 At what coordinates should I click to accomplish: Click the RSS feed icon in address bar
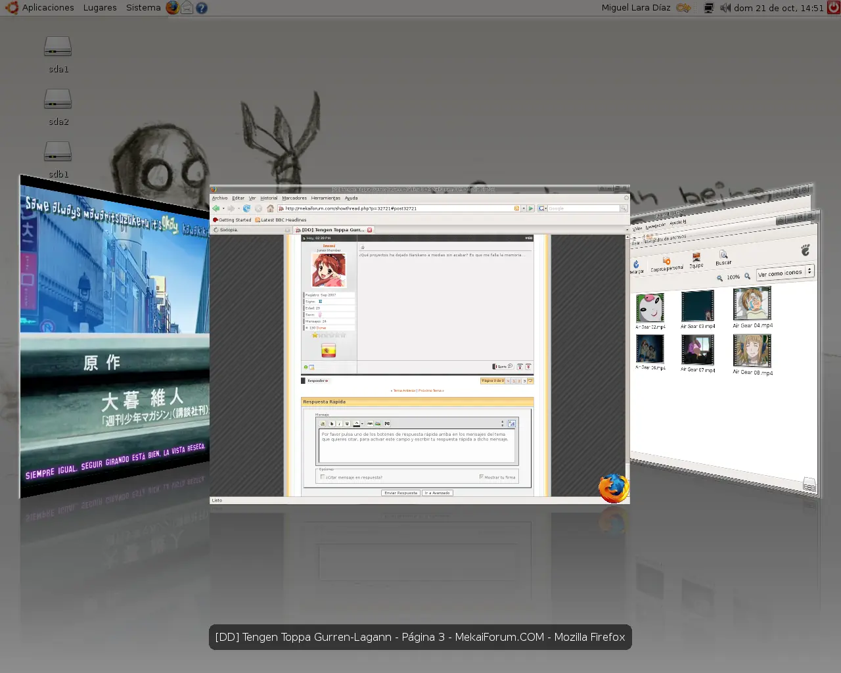pyautogui.click(x=516, y=208)
